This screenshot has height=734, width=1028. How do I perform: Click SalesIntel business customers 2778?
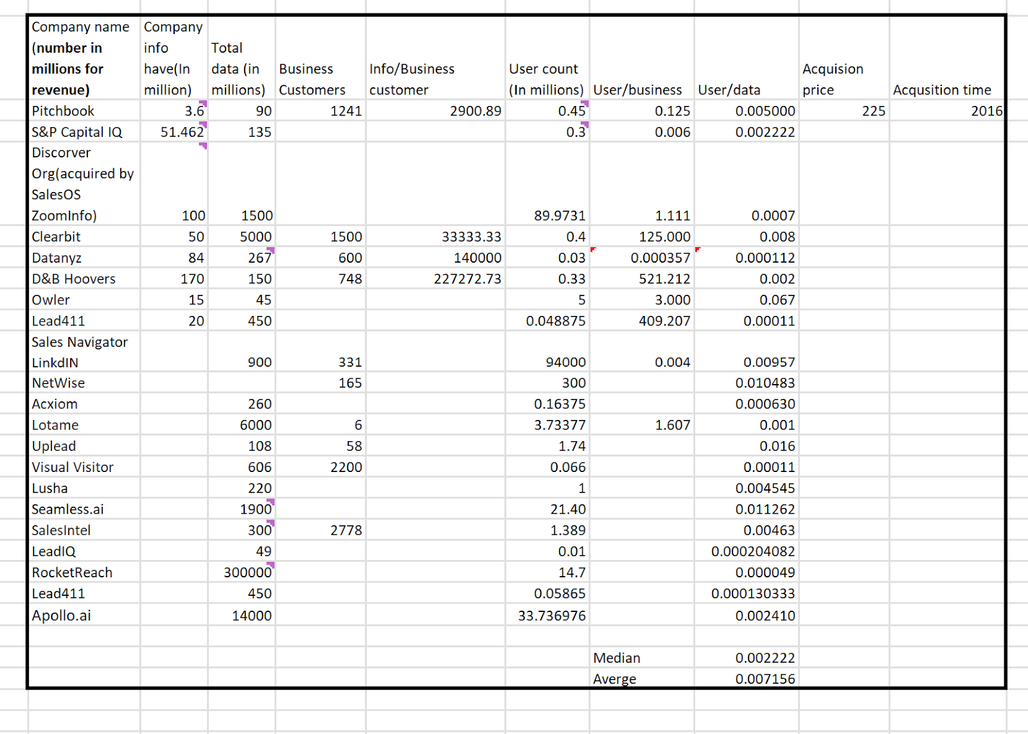coord(321,530)
